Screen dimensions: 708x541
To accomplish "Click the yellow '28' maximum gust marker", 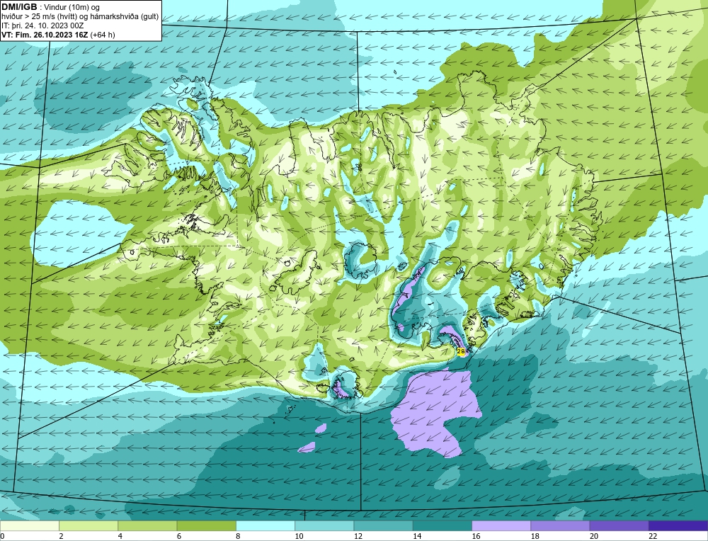I will (x=461, y=351).
